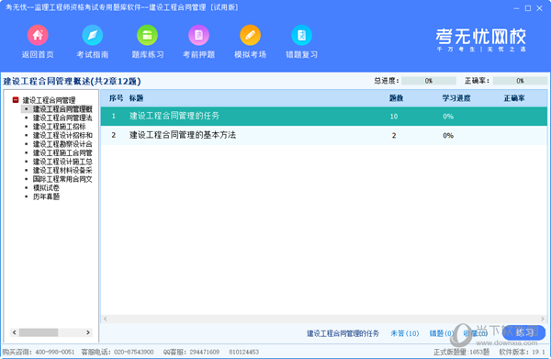
Task: Click the tree panel horizontal scrollbar thumb
Action: click(x=39, y=332)
